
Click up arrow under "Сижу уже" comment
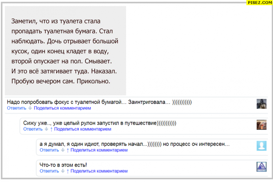(51, 129)
